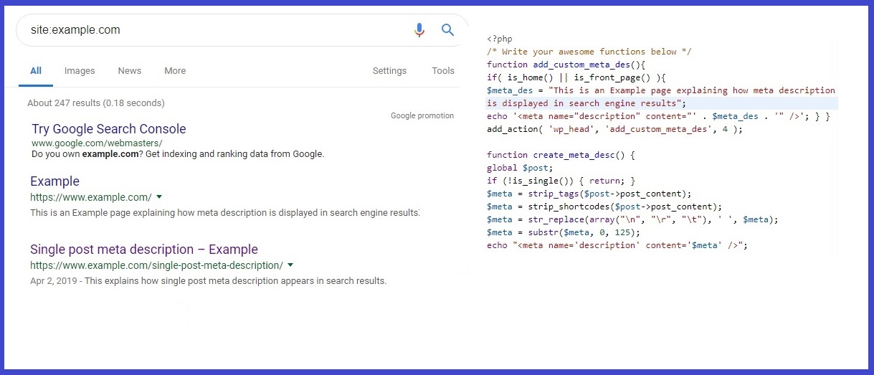This screenshot has height=375, width=874.
Task: Open search Settings
Action: [389, 71]
